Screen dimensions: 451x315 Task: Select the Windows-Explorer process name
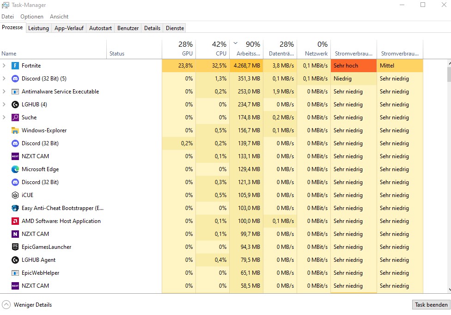[44, 130]
